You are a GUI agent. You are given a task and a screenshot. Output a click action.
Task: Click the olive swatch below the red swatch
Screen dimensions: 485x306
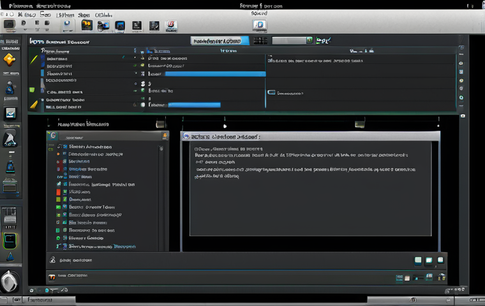click(x=58, y=200)
